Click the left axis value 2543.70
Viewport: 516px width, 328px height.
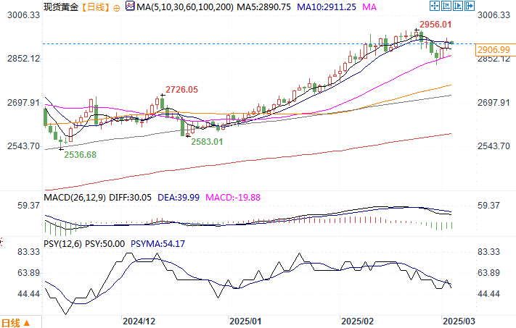pyautogui.click(x=23, y=146)
